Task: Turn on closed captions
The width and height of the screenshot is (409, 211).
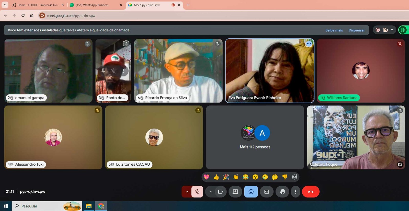Action: click(x=267, y=192)
